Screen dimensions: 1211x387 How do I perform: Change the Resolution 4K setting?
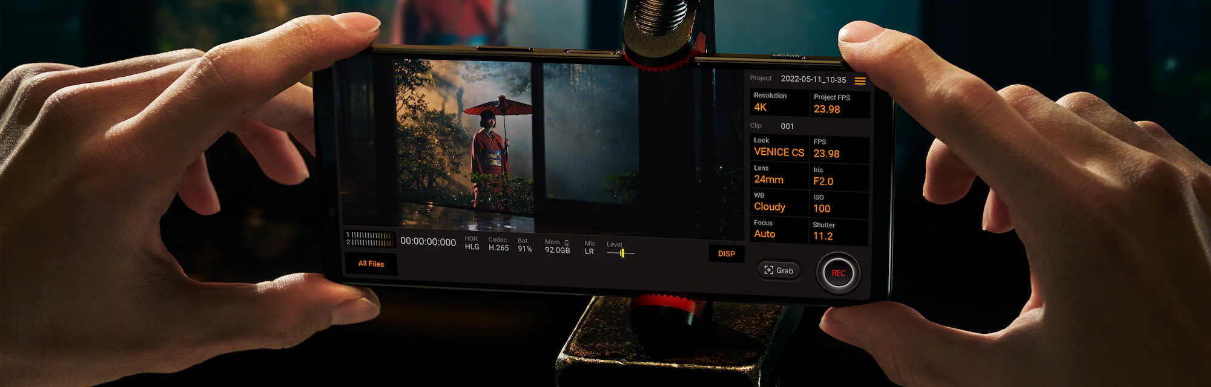pyautogui.click(x=779, y=103)
